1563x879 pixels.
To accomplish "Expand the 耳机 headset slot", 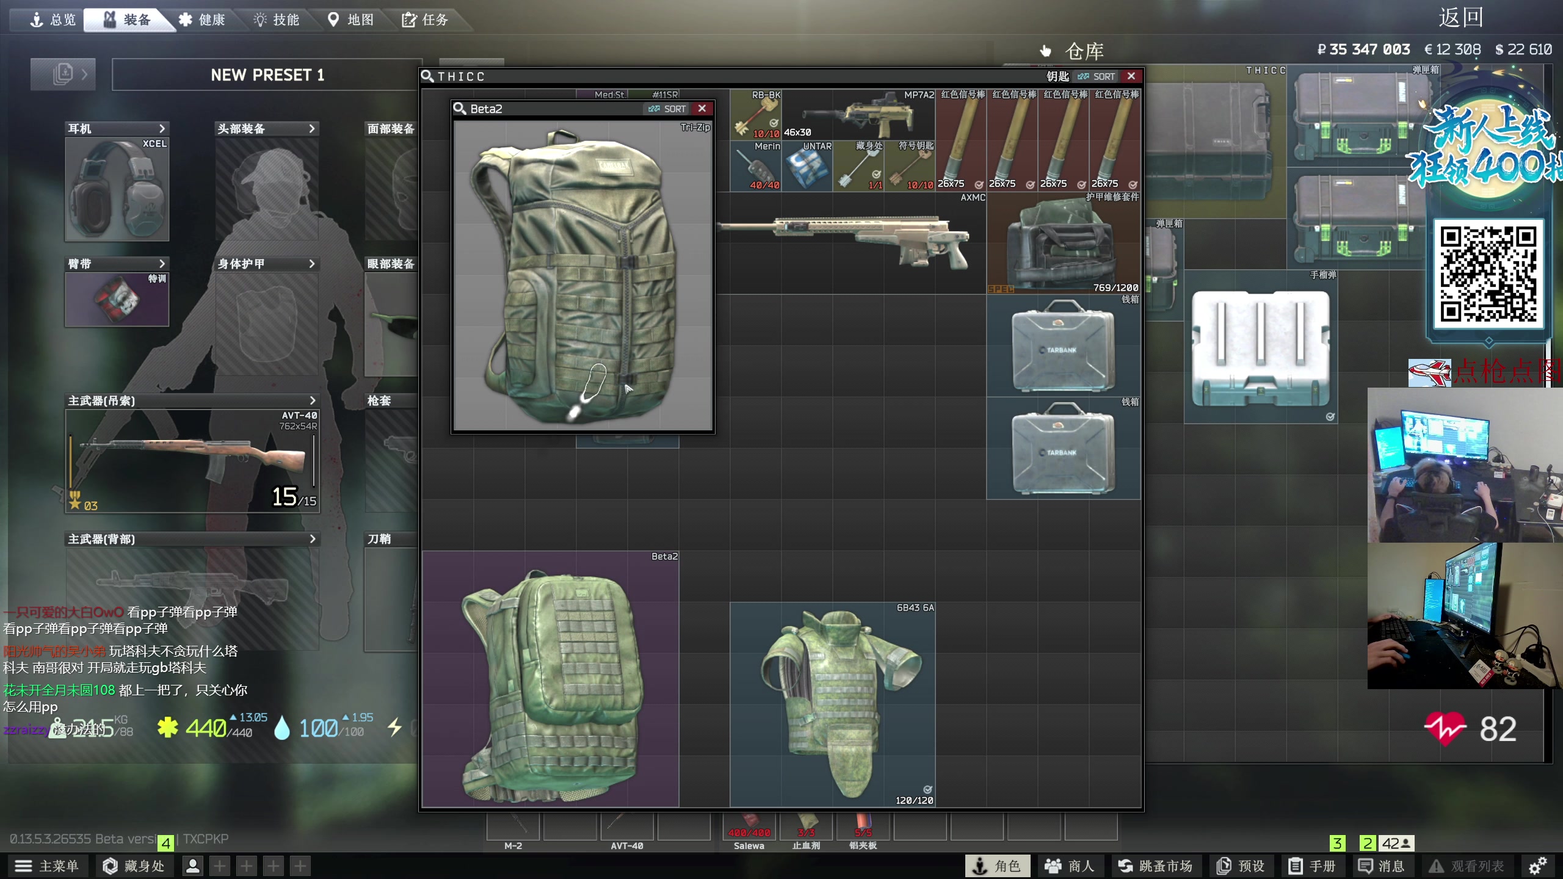I will click(162, 128).
